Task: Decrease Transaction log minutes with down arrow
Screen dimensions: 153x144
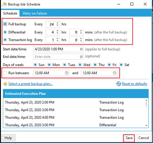Action: point(81,41)
